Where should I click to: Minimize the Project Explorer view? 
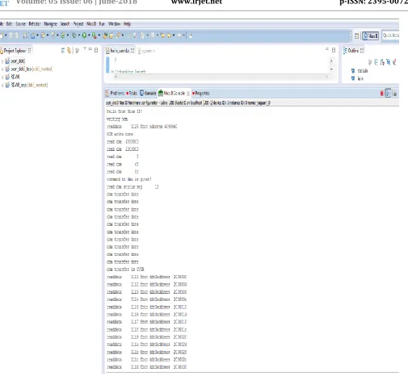coord(90,49)
